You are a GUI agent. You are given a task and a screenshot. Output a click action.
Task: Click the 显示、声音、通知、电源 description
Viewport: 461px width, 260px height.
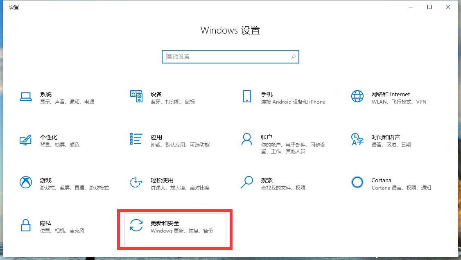pyautogui.click(x=67, y=102)
